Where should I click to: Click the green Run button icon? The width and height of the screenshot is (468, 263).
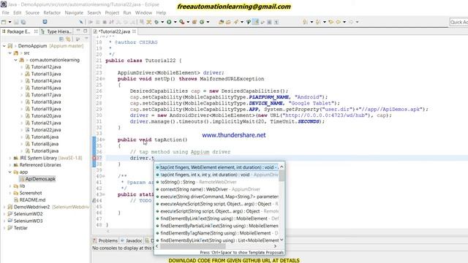[169, 22]
